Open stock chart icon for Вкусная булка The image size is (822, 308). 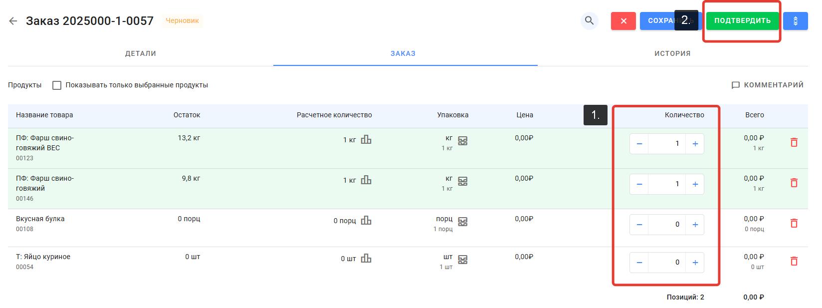(x=366, y=220)
